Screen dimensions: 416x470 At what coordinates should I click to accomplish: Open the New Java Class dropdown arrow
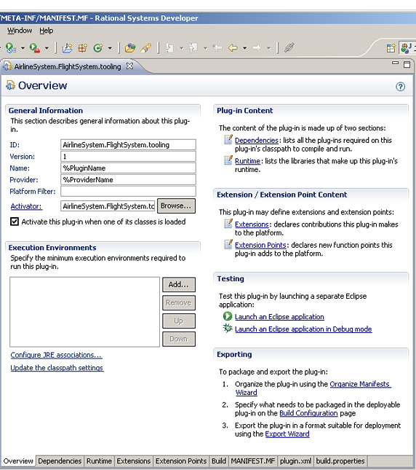110,47
